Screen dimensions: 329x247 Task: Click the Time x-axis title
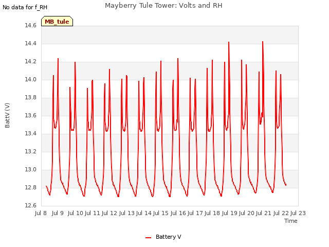tap(291, 221)
